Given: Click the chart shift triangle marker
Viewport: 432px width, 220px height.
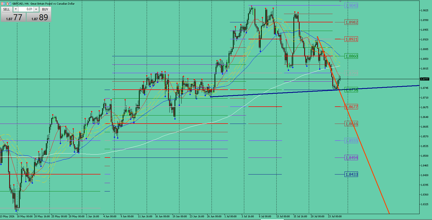Looking at the screenshot, I should click(x=340, y=1).
